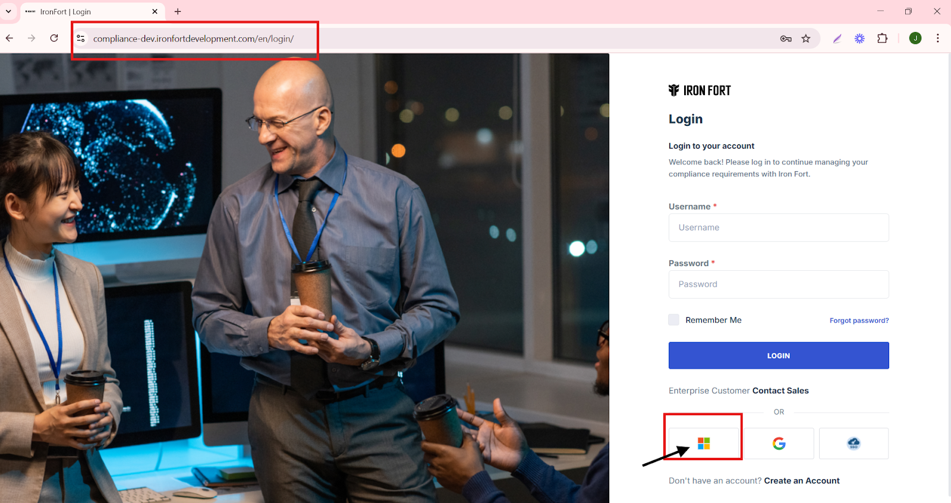Click the purple feather extension icon
The height and width of the screenshot is (503, 951).
click(x=837, y=39)
